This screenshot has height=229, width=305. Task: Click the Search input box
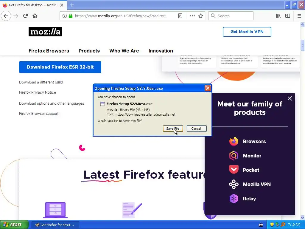231,16
